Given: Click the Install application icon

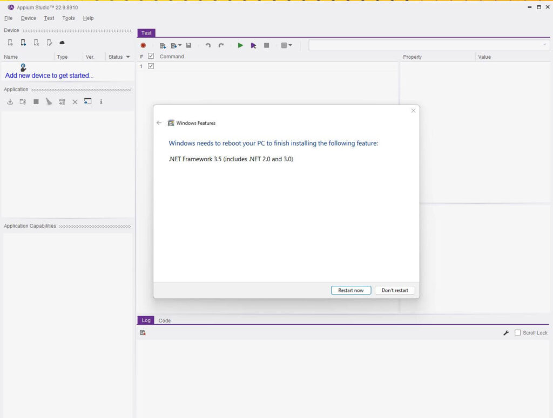Looking at the screenshot, I should click(x=10, y=101).
